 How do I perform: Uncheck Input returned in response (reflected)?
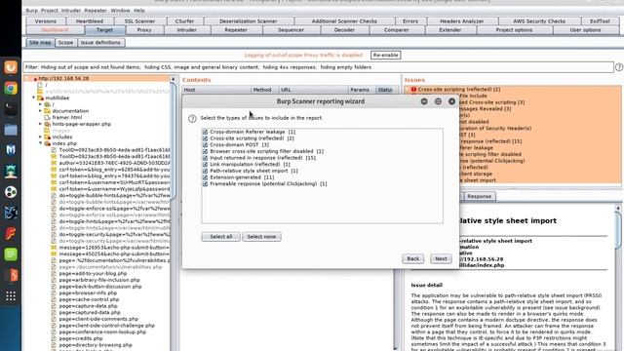click(x=205, y=158)
